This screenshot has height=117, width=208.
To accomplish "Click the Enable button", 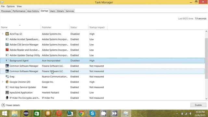I will coord(198,105).
